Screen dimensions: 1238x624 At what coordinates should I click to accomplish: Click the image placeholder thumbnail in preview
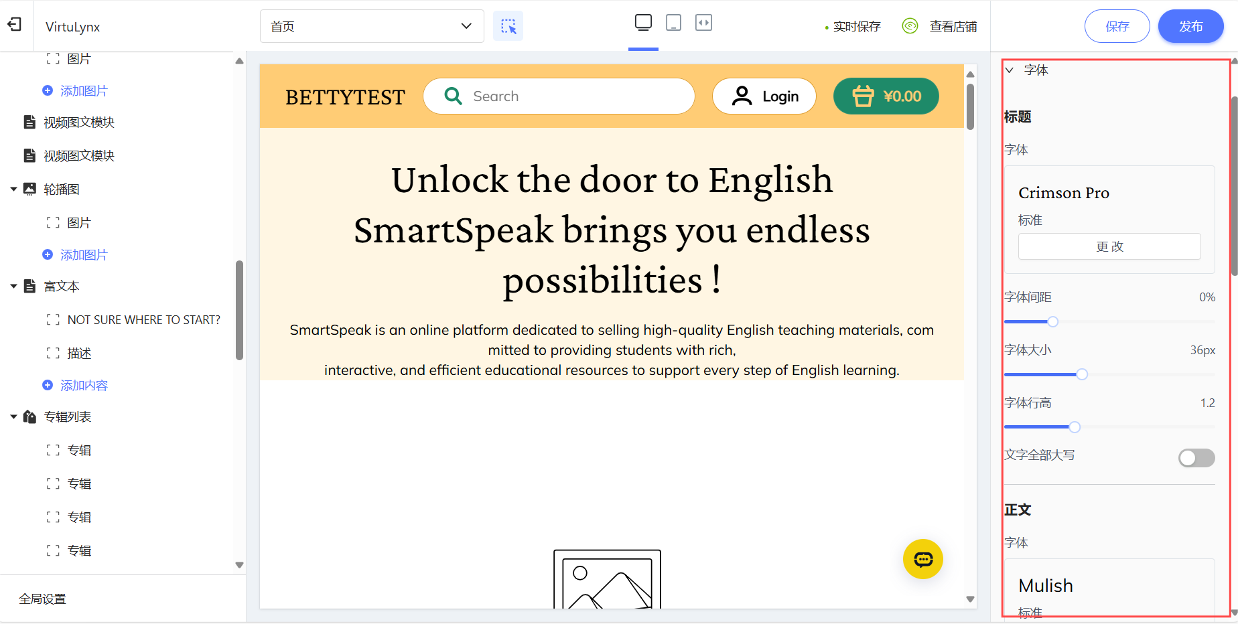pos(607,579)
